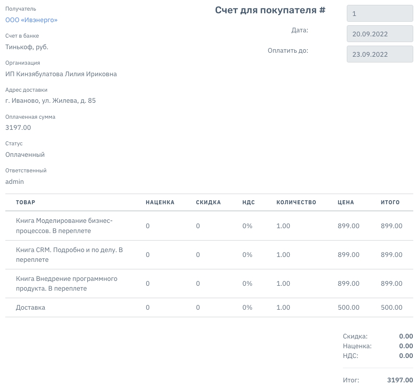The width and height of the screenshot is (419, 385).
Task: Click the ТОВАР column header
Action: coord(26,202)
